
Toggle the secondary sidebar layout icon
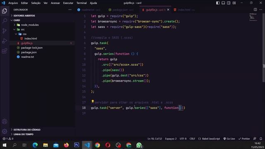[229, 3]
